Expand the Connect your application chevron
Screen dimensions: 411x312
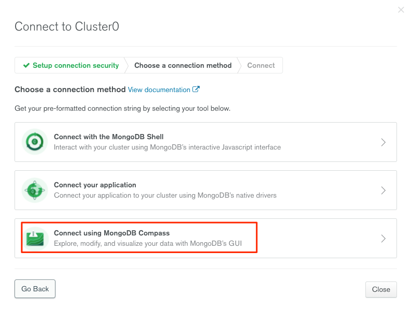[x=384, y=190]
